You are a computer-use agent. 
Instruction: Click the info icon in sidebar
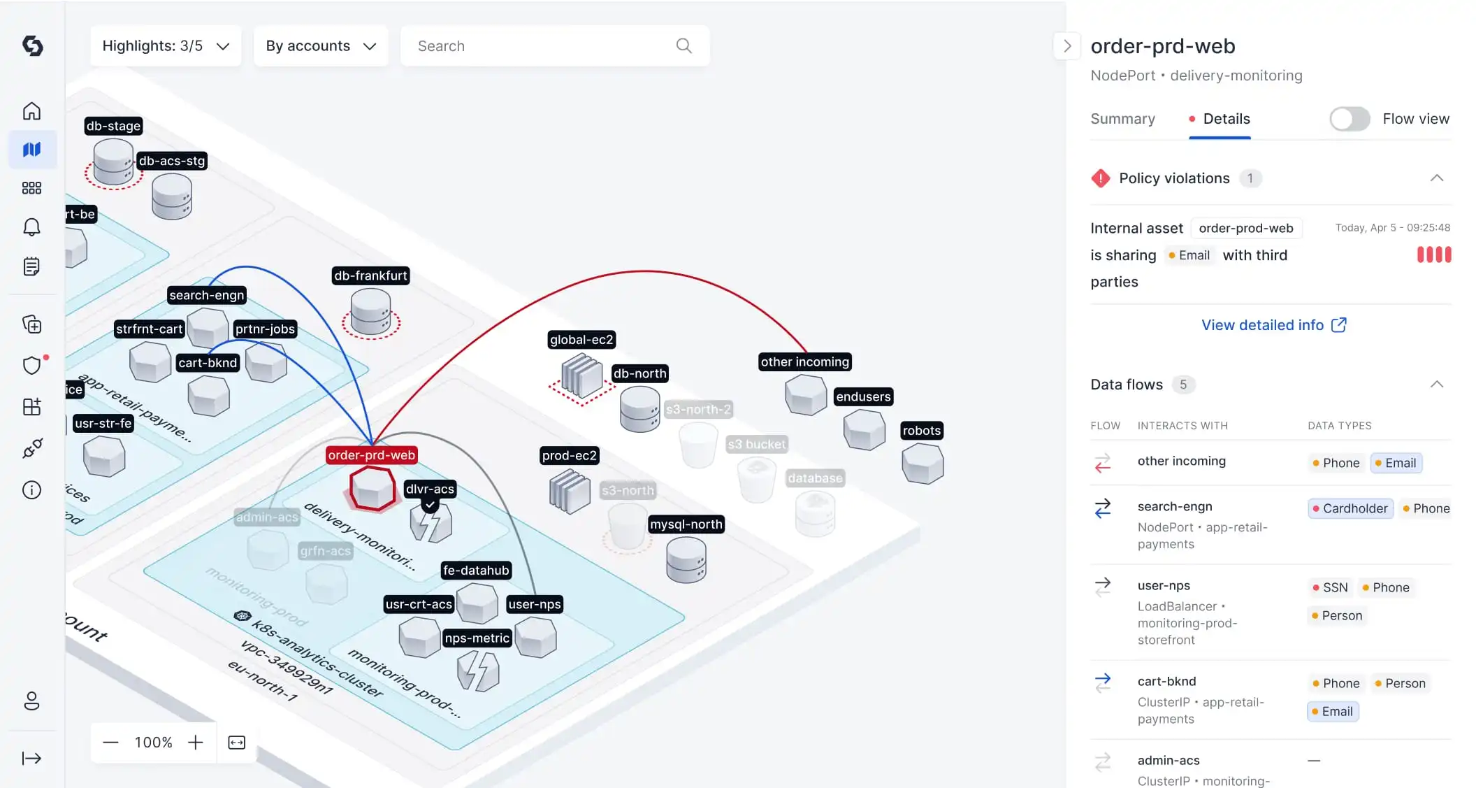[31, 489]
